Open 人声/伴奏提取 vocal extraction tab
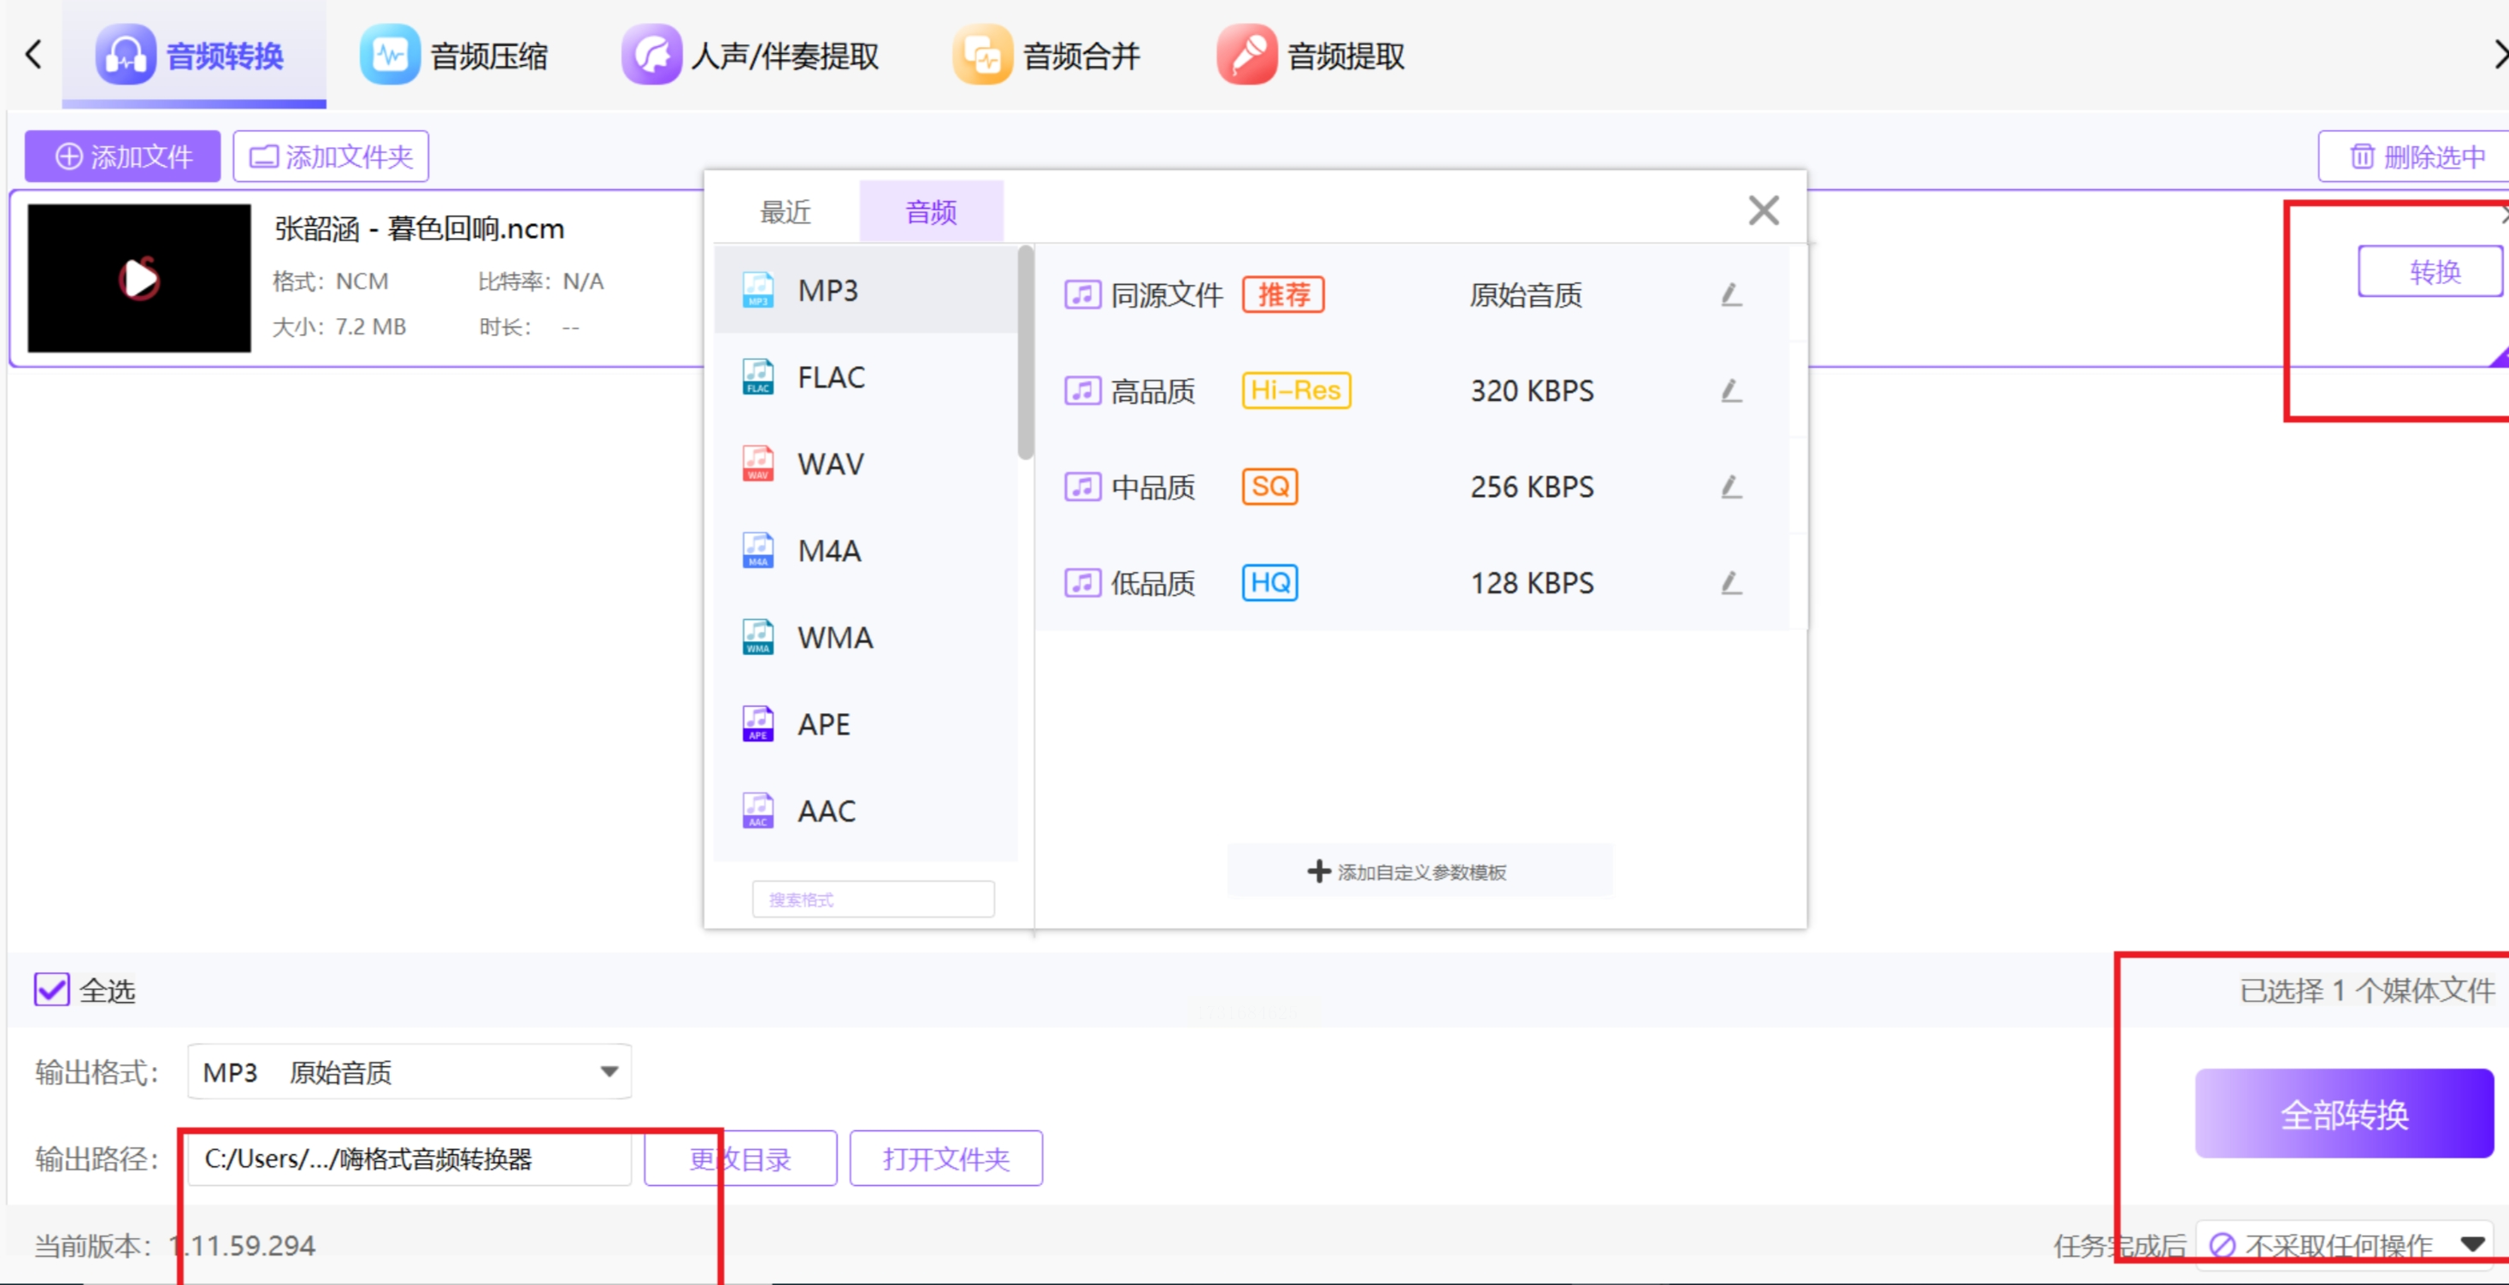Screen dimensions: 2509x1285 coord(751,56)
